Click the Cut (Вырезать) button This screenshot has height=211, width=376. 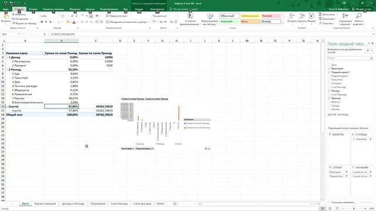tap(19, 15)
